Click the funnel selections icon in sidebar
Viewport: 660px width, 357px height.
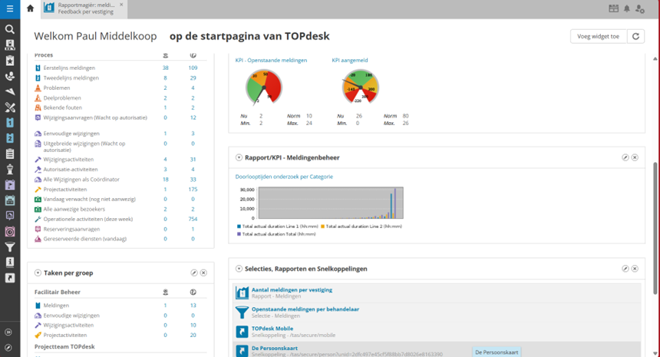[10, 247]
